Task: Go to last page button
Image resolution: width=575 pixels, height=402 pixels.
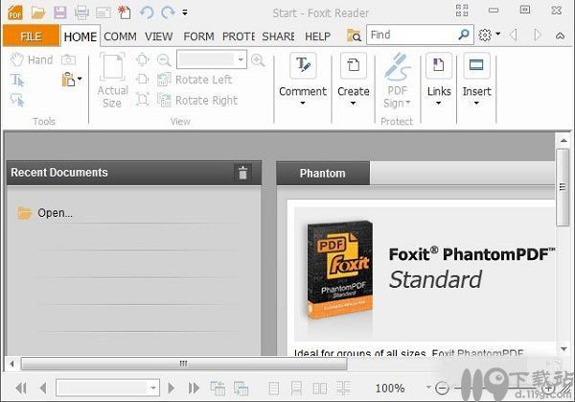Action: (194, 388)
